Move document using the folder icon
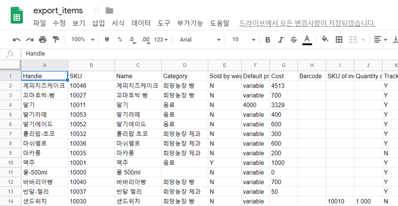Viewport: 398px width, 206px height. pyautogui.click(x=109, y=10)
